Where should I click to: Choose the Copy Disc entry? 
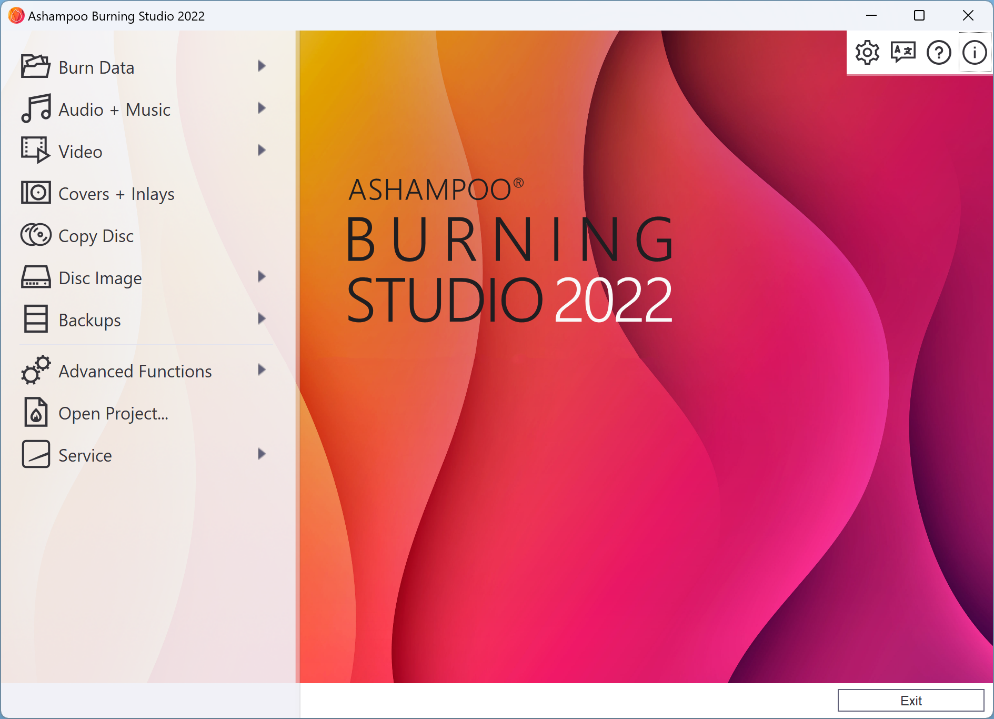147,235
